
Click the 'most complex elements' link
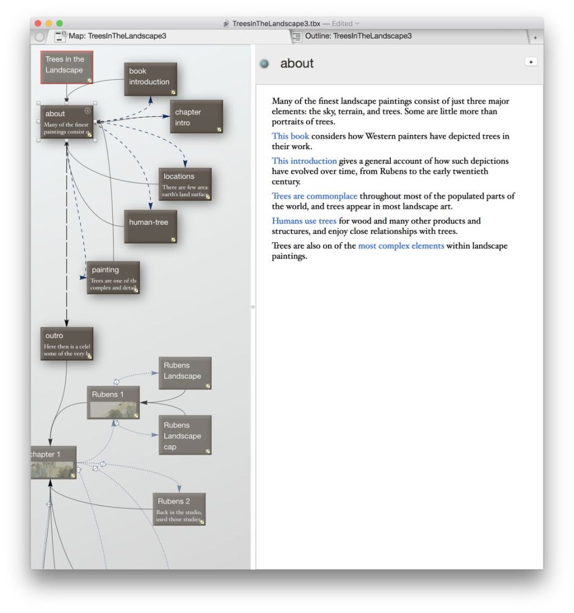pyautogui.click(x=401, y=246)
